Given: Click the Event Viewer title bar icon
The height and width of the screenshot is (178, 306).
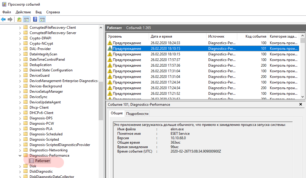Looking at the screenshot, I should point(4,4).
